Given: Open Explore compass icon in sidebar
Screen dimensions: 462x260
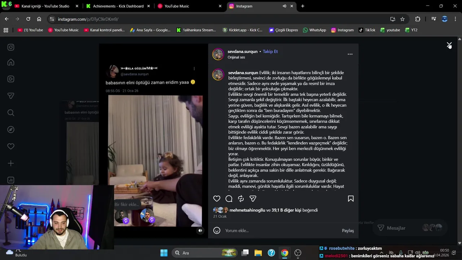Looking at the screenshot, I should tap(11, 130).
